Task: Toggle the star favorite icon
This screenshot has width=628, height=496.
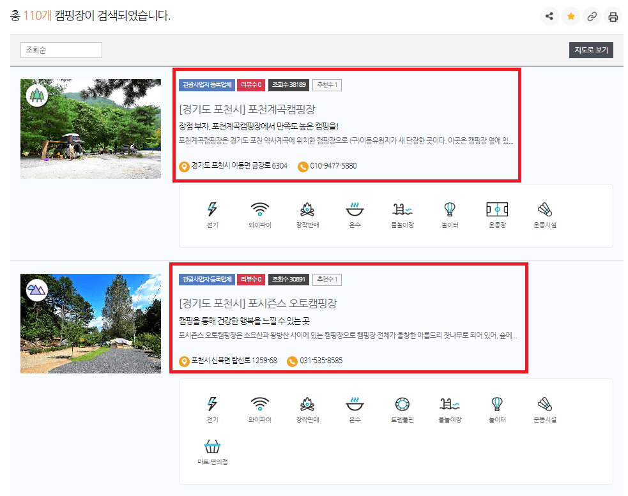Action: click(571, 16)
